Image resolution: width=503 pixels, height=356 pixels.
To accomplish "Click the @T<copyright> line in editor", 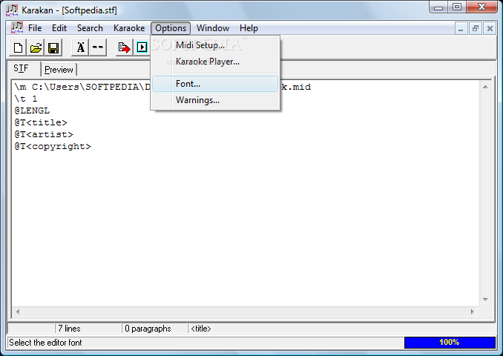I will (53, 147).
